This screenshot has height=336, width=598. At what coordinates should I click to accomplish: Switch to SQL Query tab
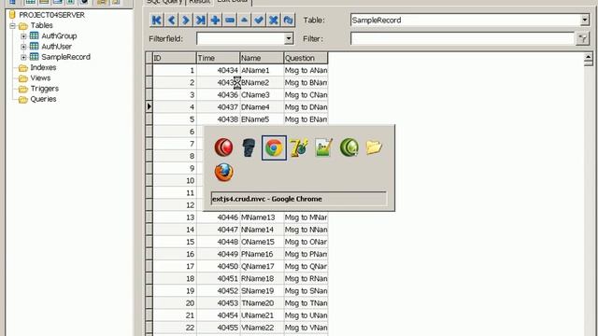(x=164, y=2)
